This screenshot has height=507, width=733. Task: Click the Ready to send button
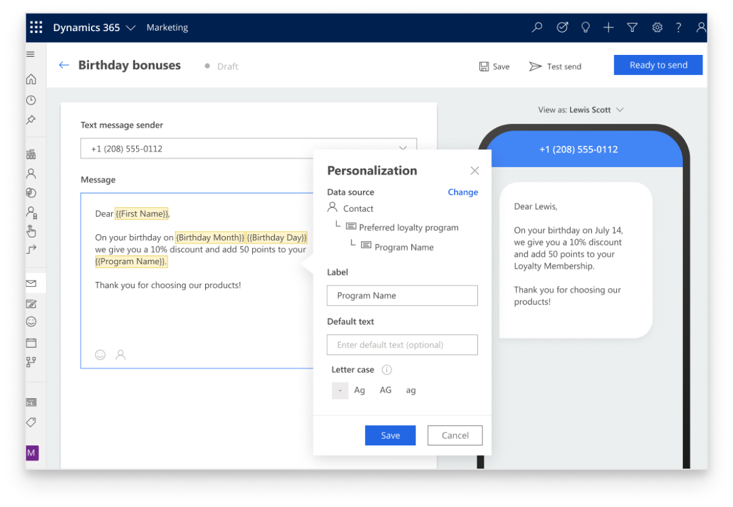[658, 65]
